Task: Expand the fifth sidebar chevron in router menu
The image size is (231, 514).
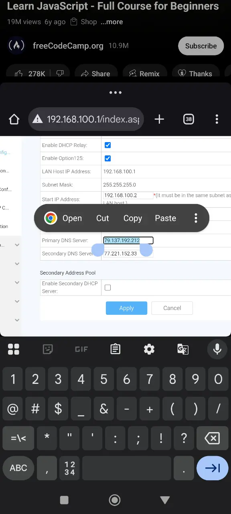Action: 17,320
